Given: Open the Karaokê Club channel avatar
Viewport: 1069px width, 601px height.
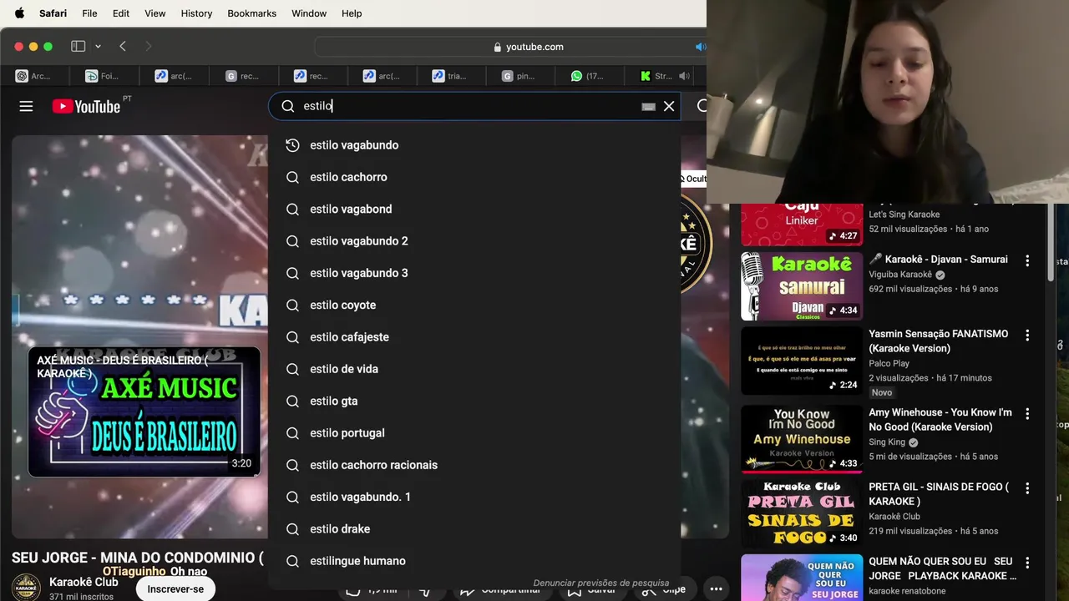Looking at the screenshot, I should (x=26, y=588).
